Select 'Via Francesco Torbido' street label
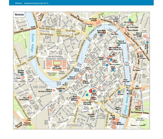Screen dimensions: 163x139 [140, 112]
